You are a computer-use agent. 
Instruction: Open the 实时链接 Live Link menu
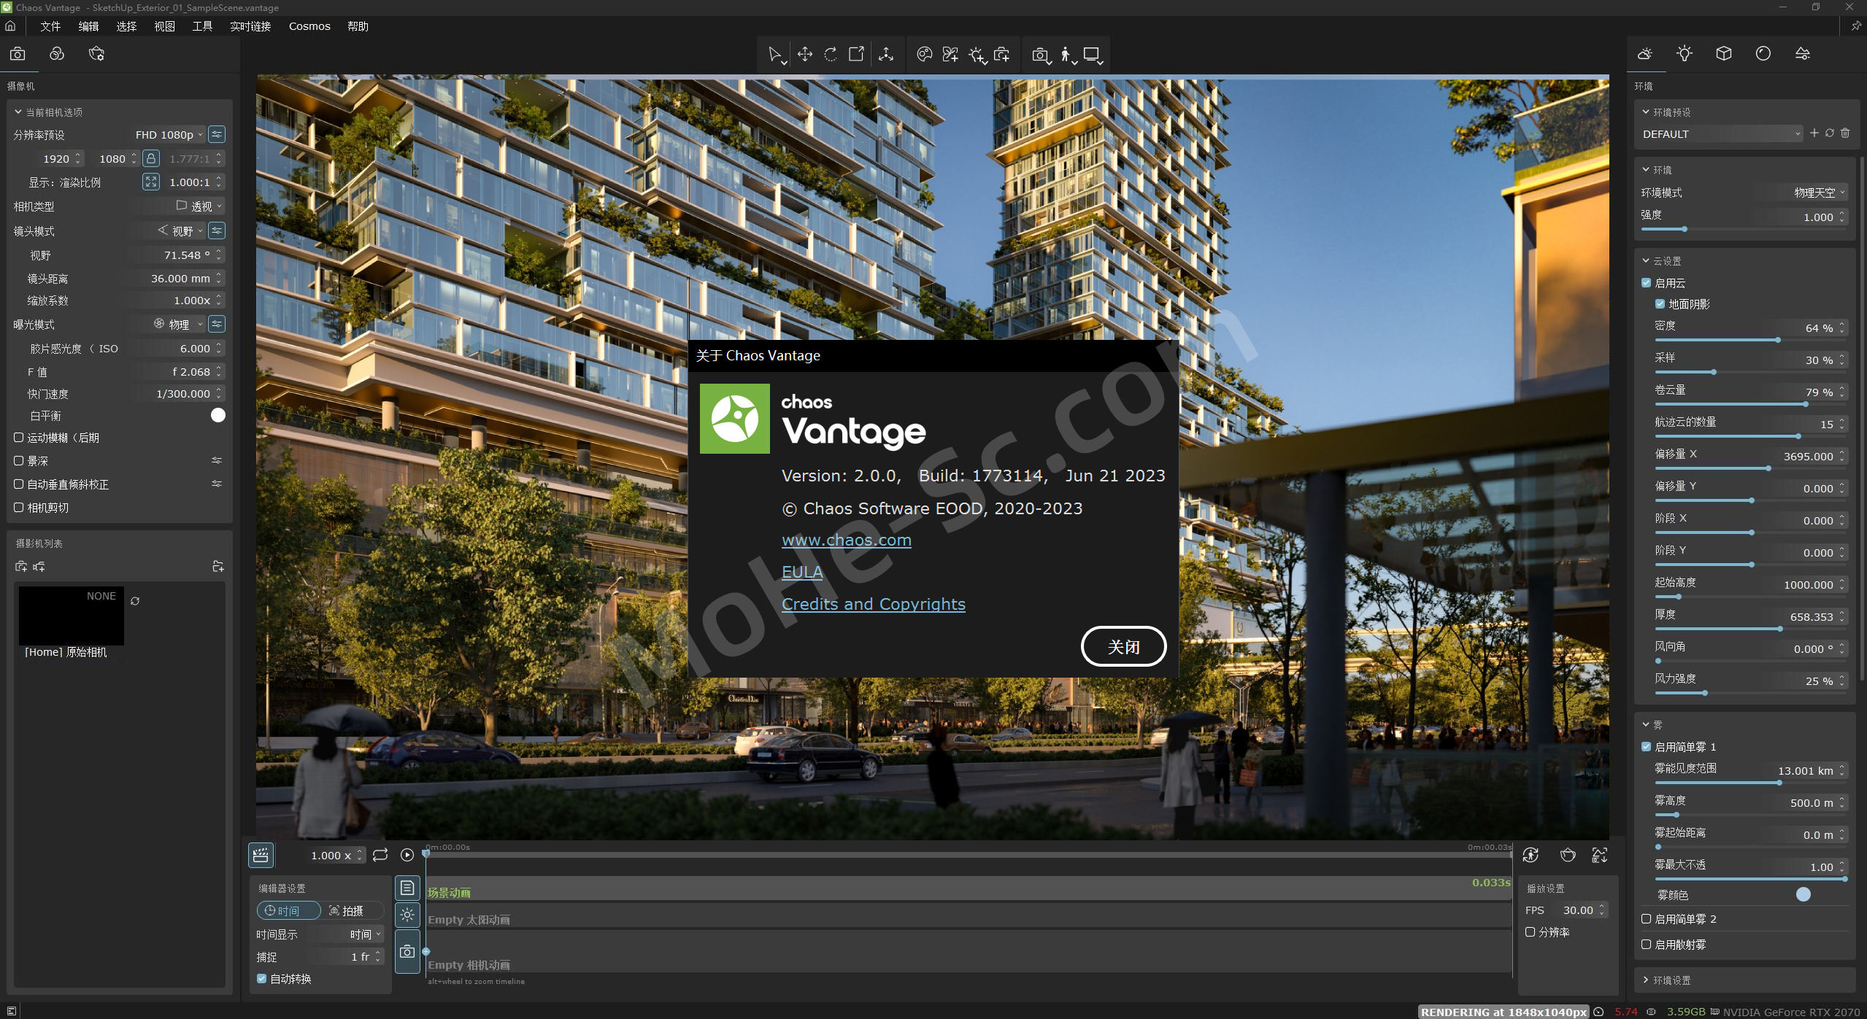tap(250, 26)
